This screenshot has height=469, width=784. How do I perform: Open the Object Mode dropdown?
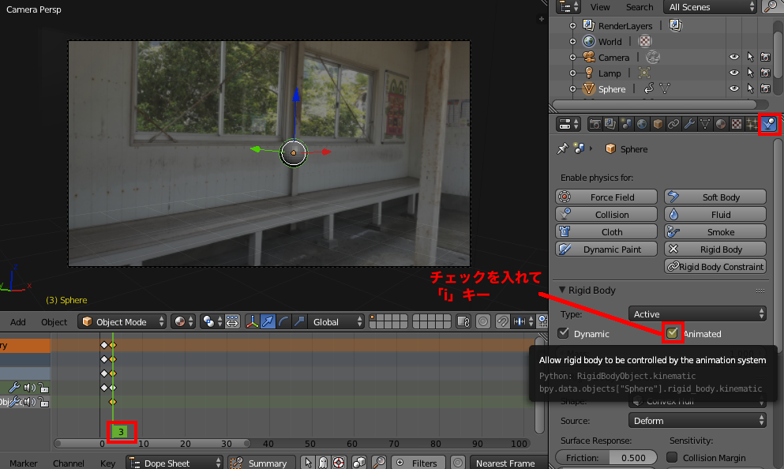coord(122,321)
